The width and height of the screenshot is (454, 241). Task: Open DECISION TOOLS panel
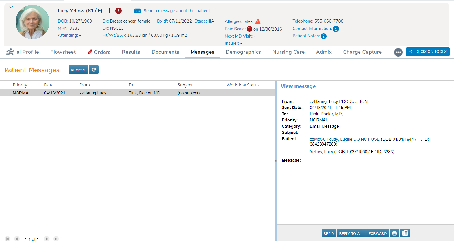click(x=428, y=52)
